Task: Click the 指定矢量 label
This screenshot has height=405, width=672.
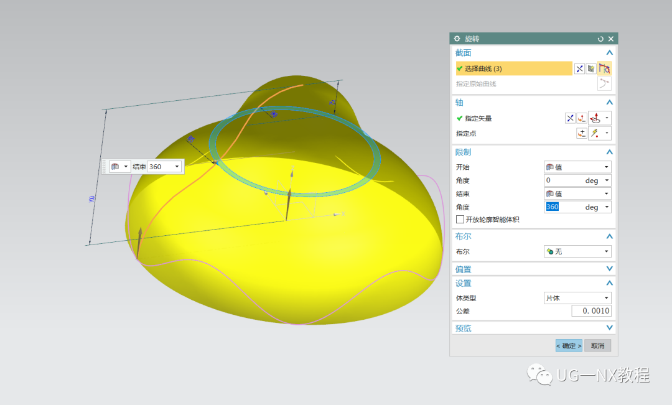Action: tap(478, 119)
